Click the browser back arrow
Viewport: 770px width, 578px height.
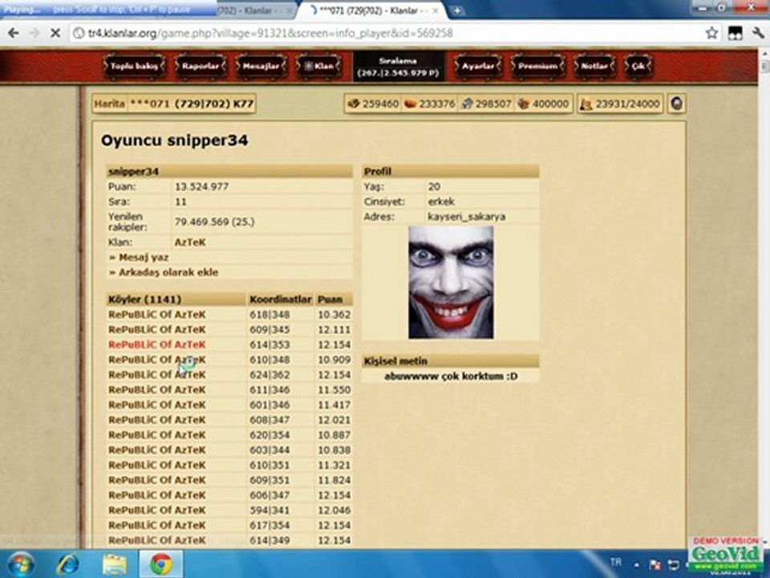[x=14, y=33]
